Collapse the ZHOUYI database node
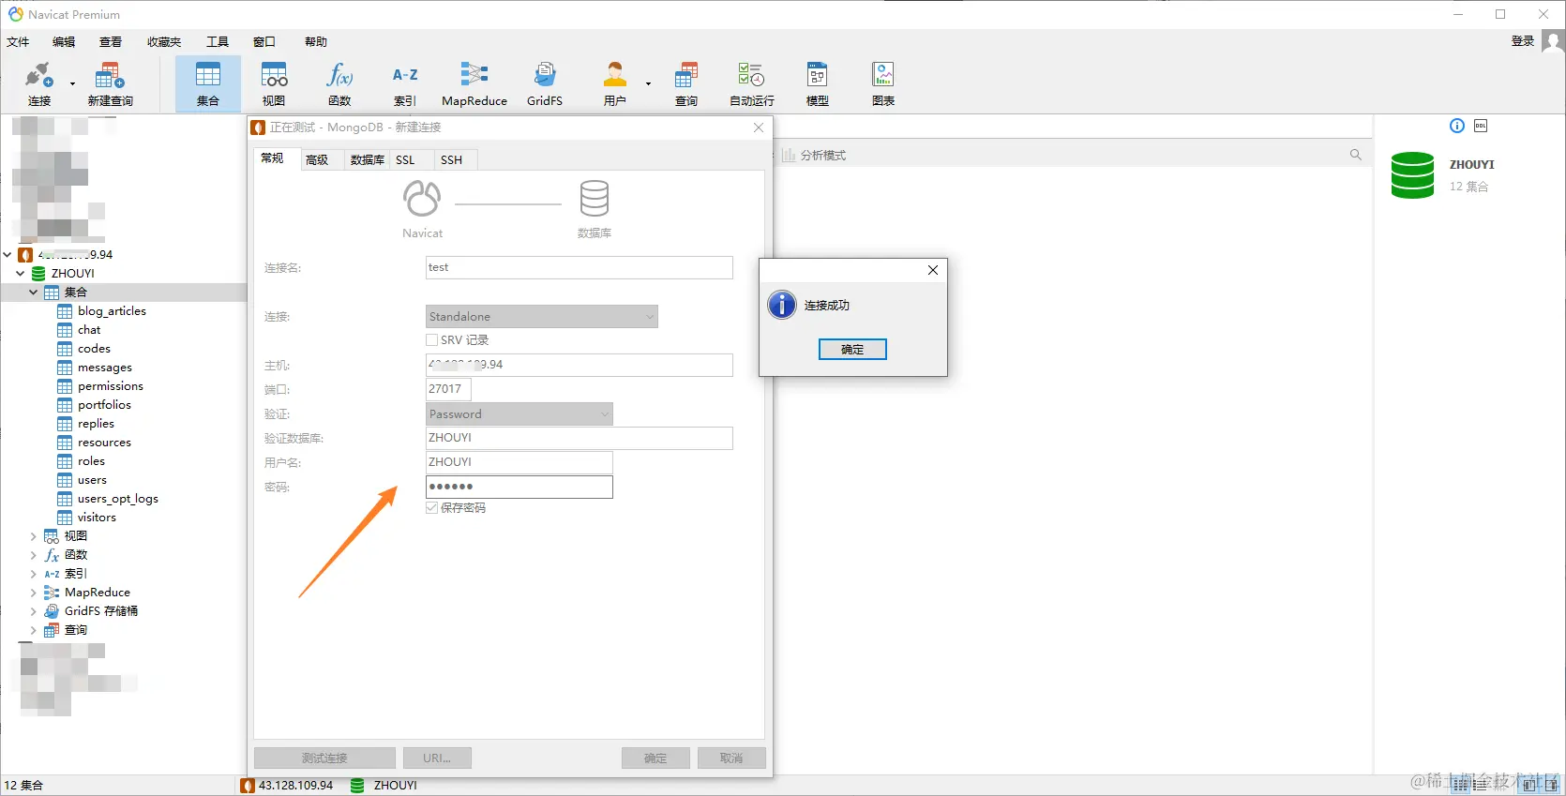Viewport: 1566px width, 796px height. click(20, 274)
